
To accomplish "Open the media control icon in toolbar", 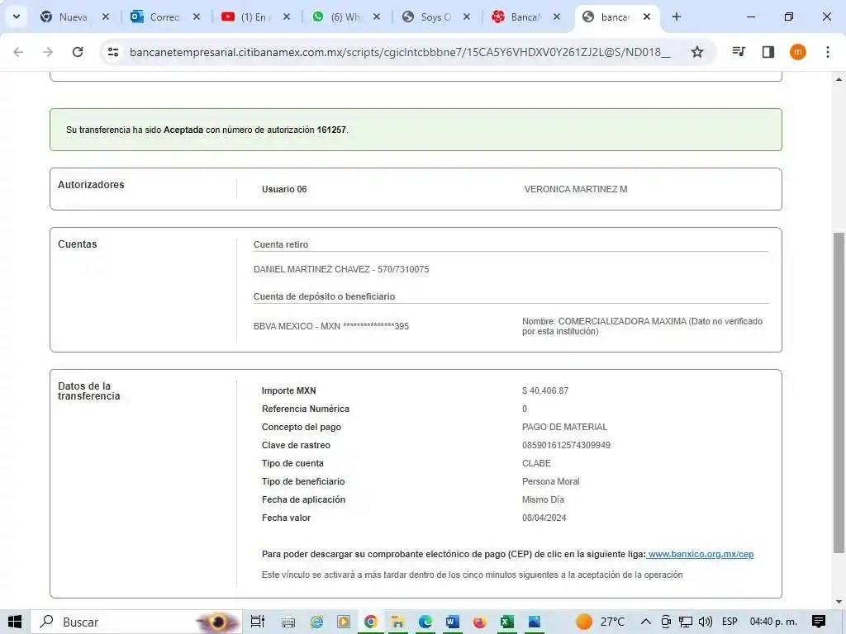I will 739,52.
